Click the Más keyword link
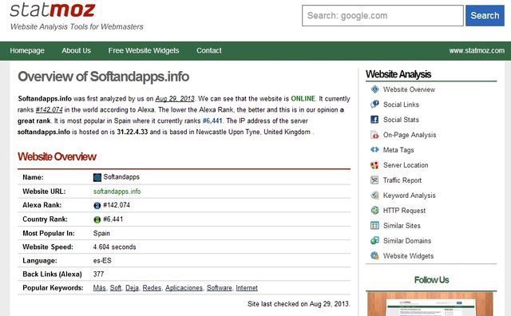 coord(99,288)
